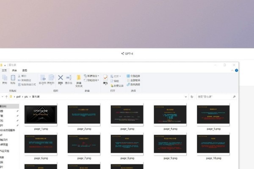Click the breadcrumb chevron after pdf
Viewport: 254px width, 169px height.
[22, 97]
